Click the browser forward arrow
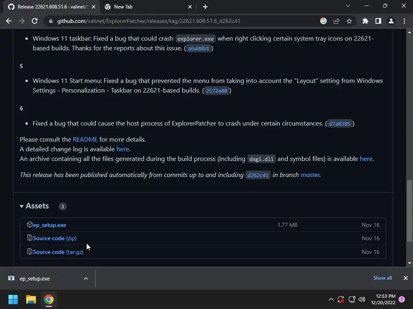Viewport: 413px width, 309px height. [x=22, y=21]
